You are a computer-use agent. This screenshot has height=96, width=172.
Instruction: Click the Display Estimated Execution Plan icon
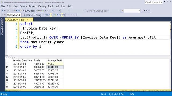pyautogui.click(x=47, y=15)
